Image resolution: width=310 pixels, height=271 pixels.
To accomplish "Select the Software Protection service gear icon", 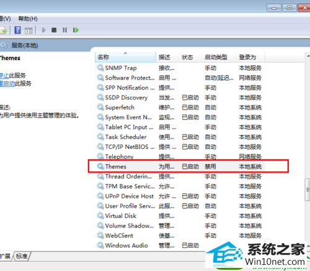I will click(x=100, y=78).
